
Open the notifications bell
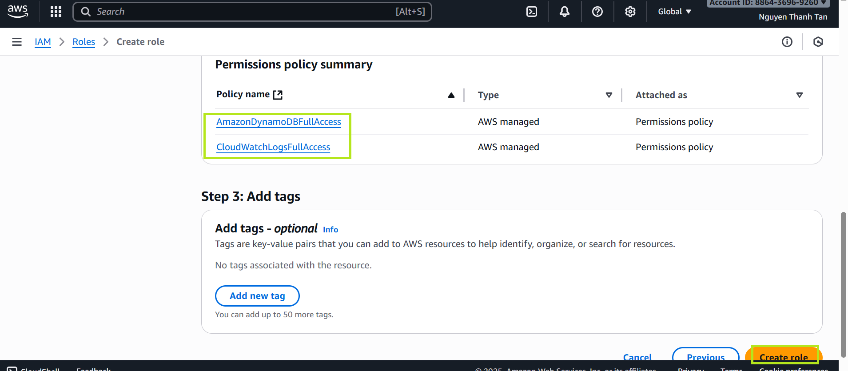click(564, 12)
